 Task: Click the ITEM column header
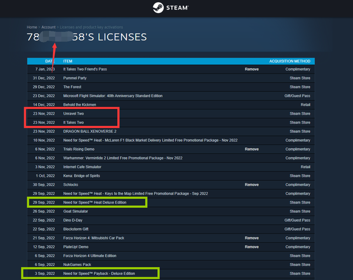tap(68, 61)
